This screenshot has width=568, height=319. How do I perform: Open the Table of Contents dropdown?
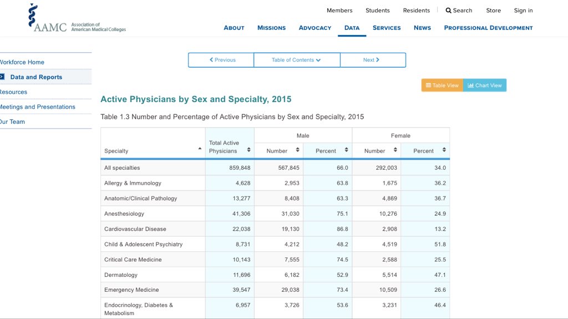tap(297, 60)
